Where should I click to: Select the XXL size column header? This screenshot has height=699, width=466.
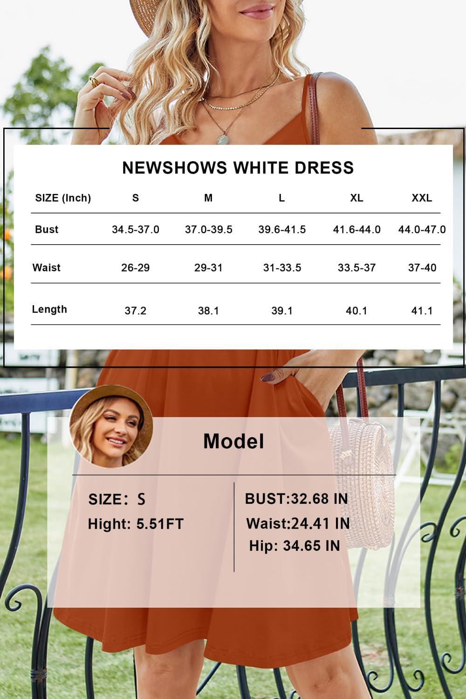click(422, 198)
